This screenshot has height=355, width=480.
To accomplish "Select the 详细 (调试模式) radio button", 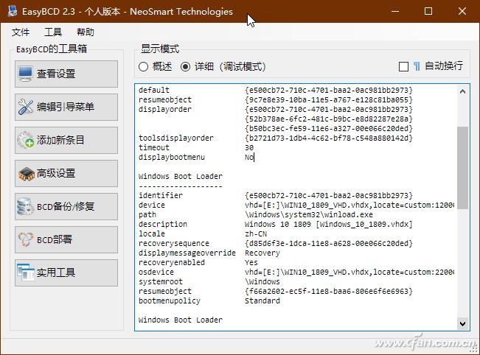I will [x=185, y=67].
